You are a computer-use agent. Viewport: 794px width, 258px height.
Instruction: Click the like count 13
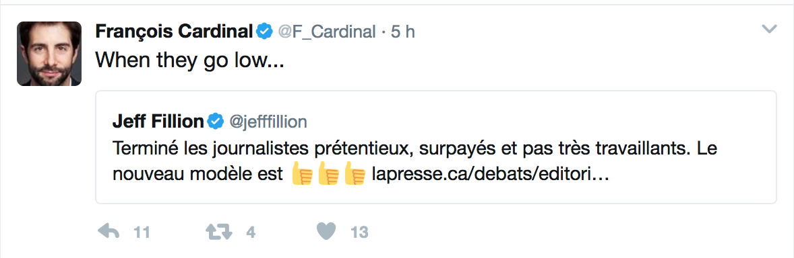tap(359, 232)
